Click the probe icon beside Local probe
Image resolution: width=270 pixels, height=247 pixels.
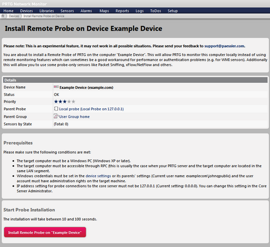coord(56,109)
